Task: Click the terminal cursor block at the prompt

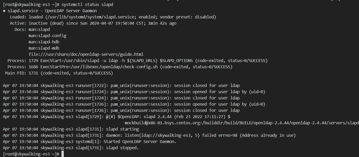Action: (x=63, y=154)
